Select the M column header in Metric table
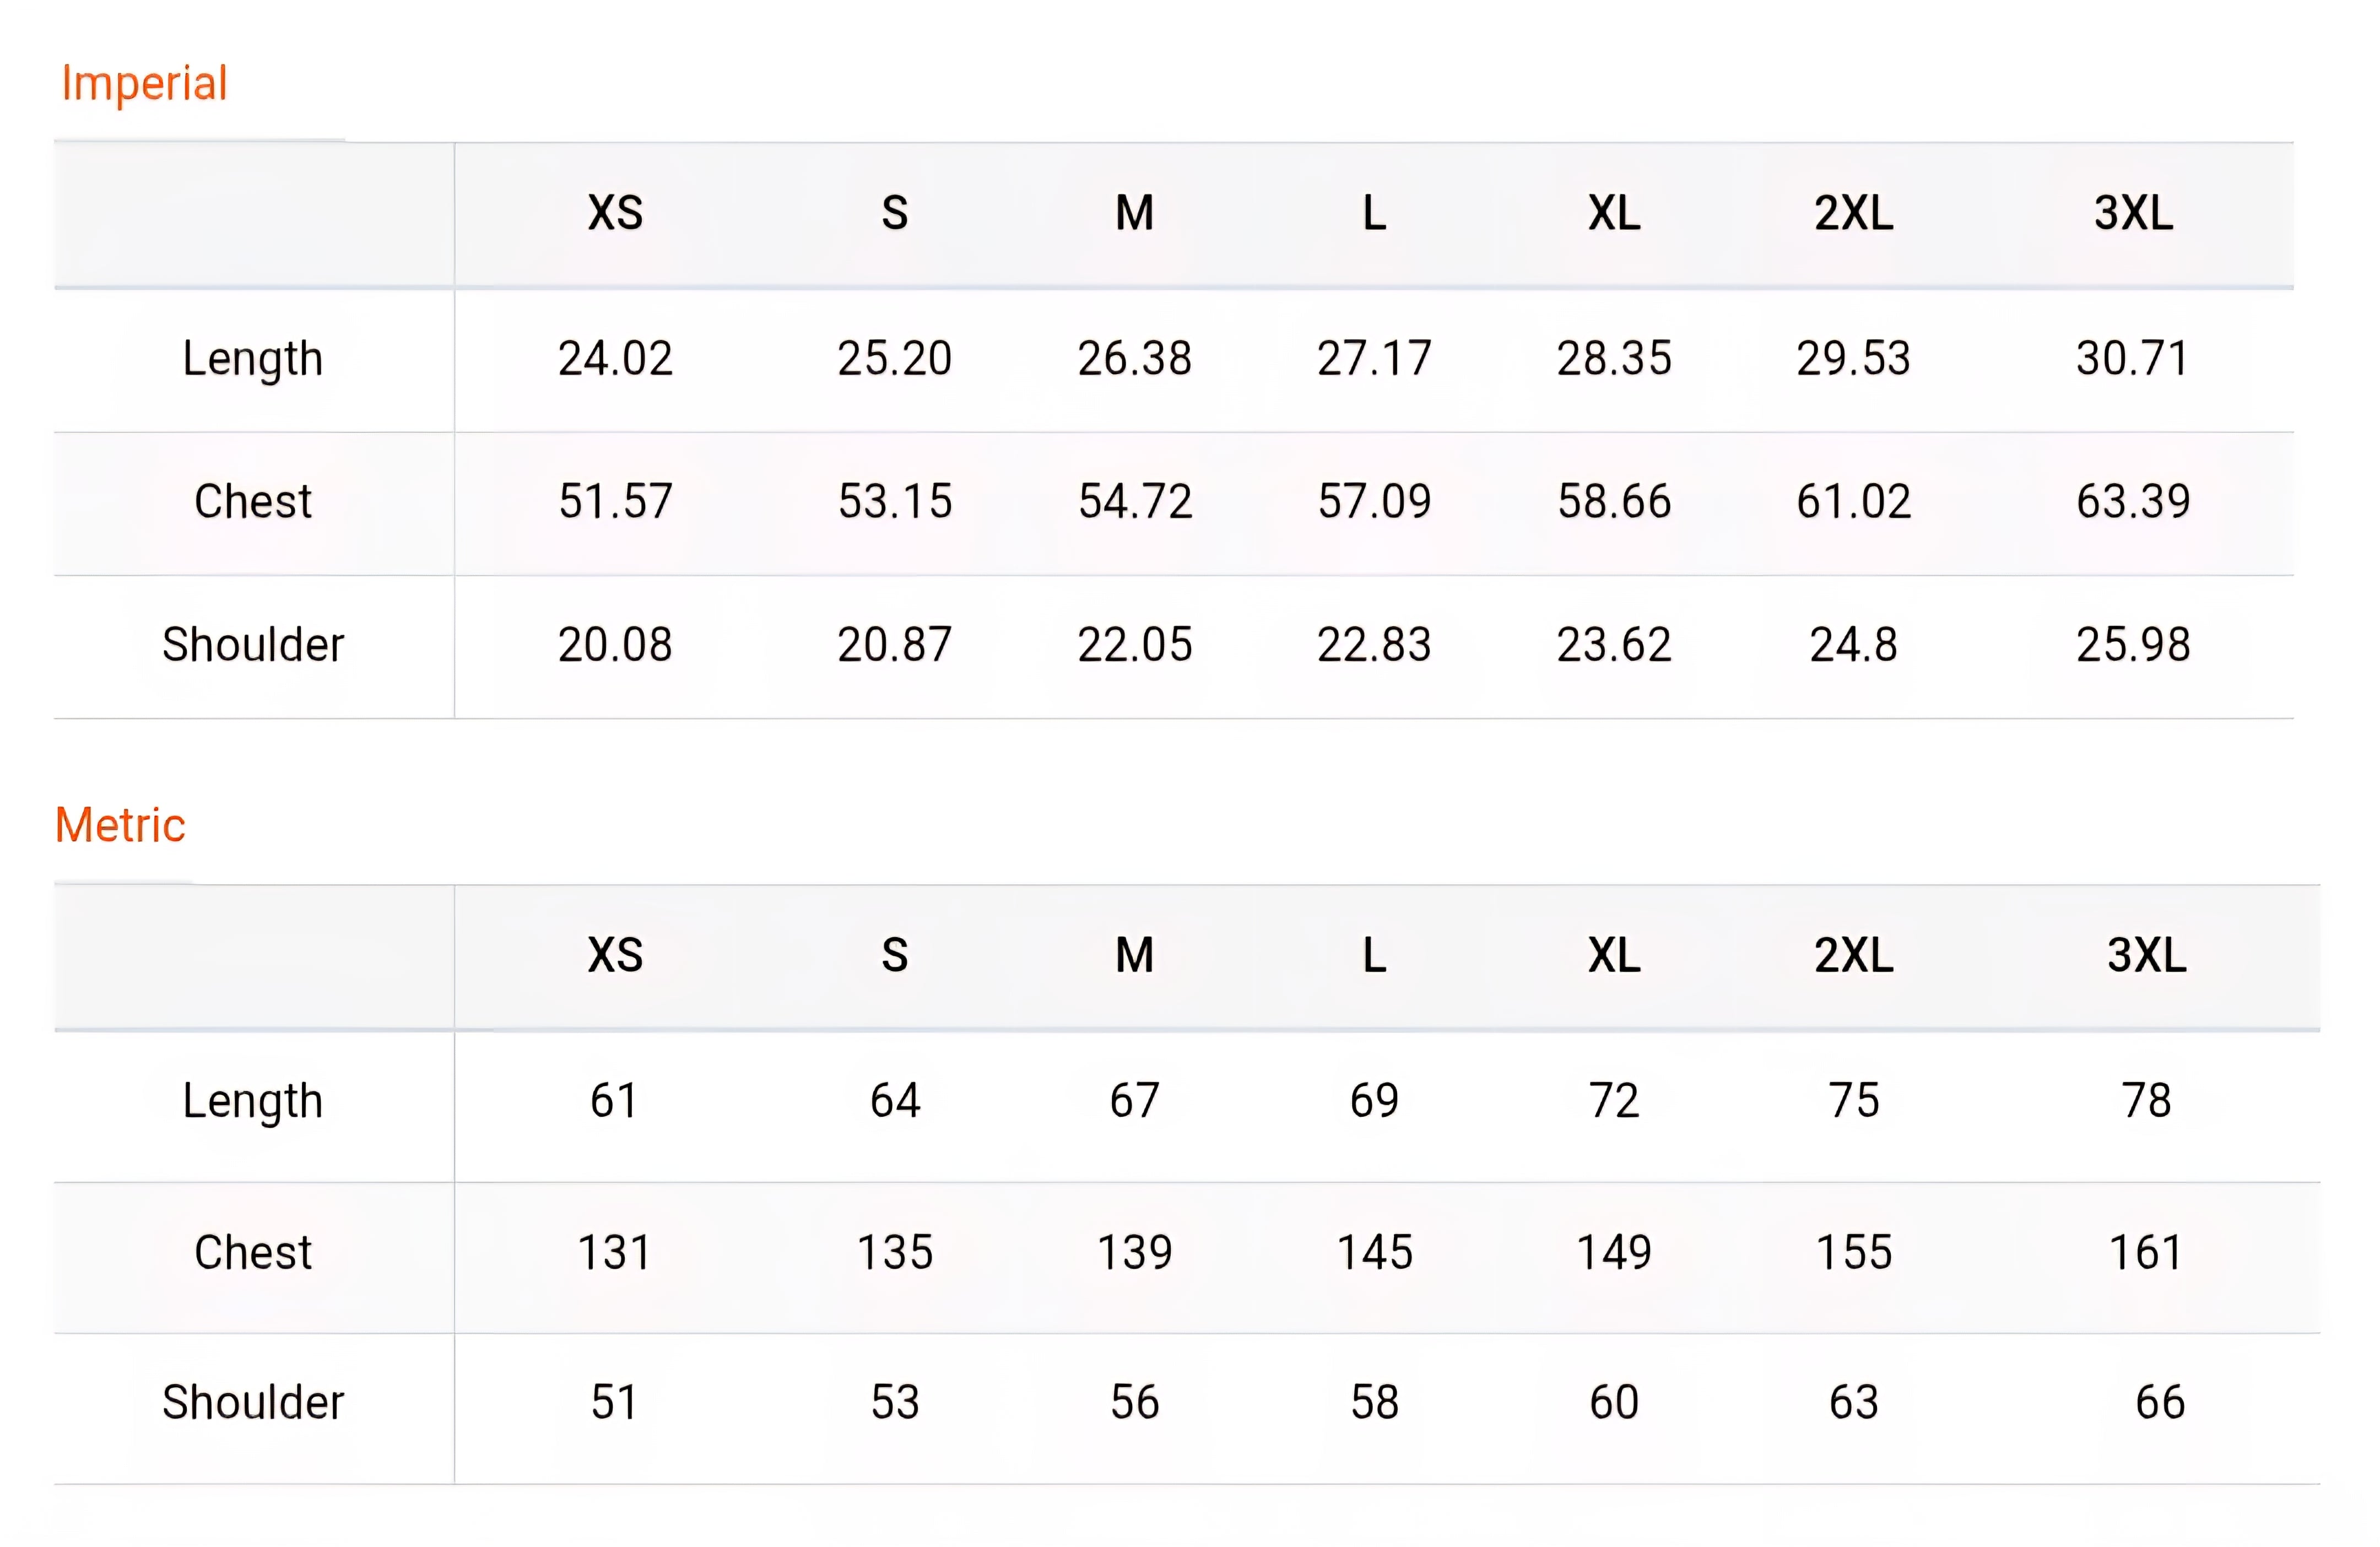 (x=1134, y=955)
